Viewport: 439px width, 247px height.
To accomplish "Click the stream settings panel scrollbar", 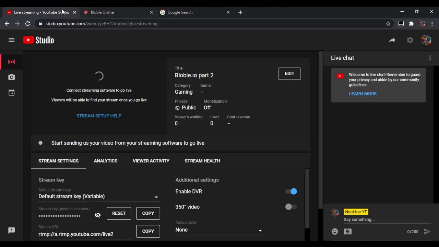I will 307,199.
